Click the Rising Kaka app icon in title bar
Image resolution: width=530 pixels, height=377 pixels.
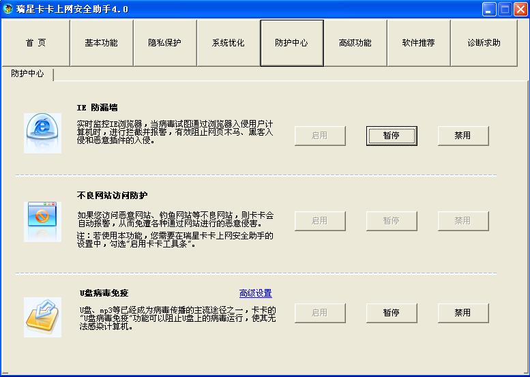8,9
